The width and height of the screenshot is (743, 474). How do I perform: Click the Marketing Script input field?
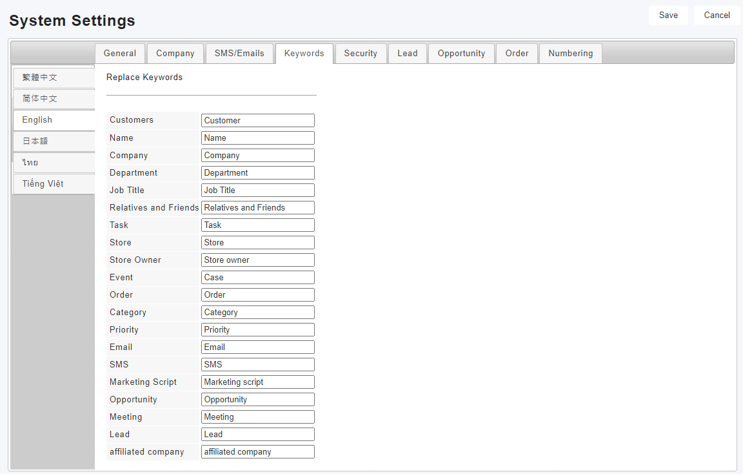tap(257, 382)
